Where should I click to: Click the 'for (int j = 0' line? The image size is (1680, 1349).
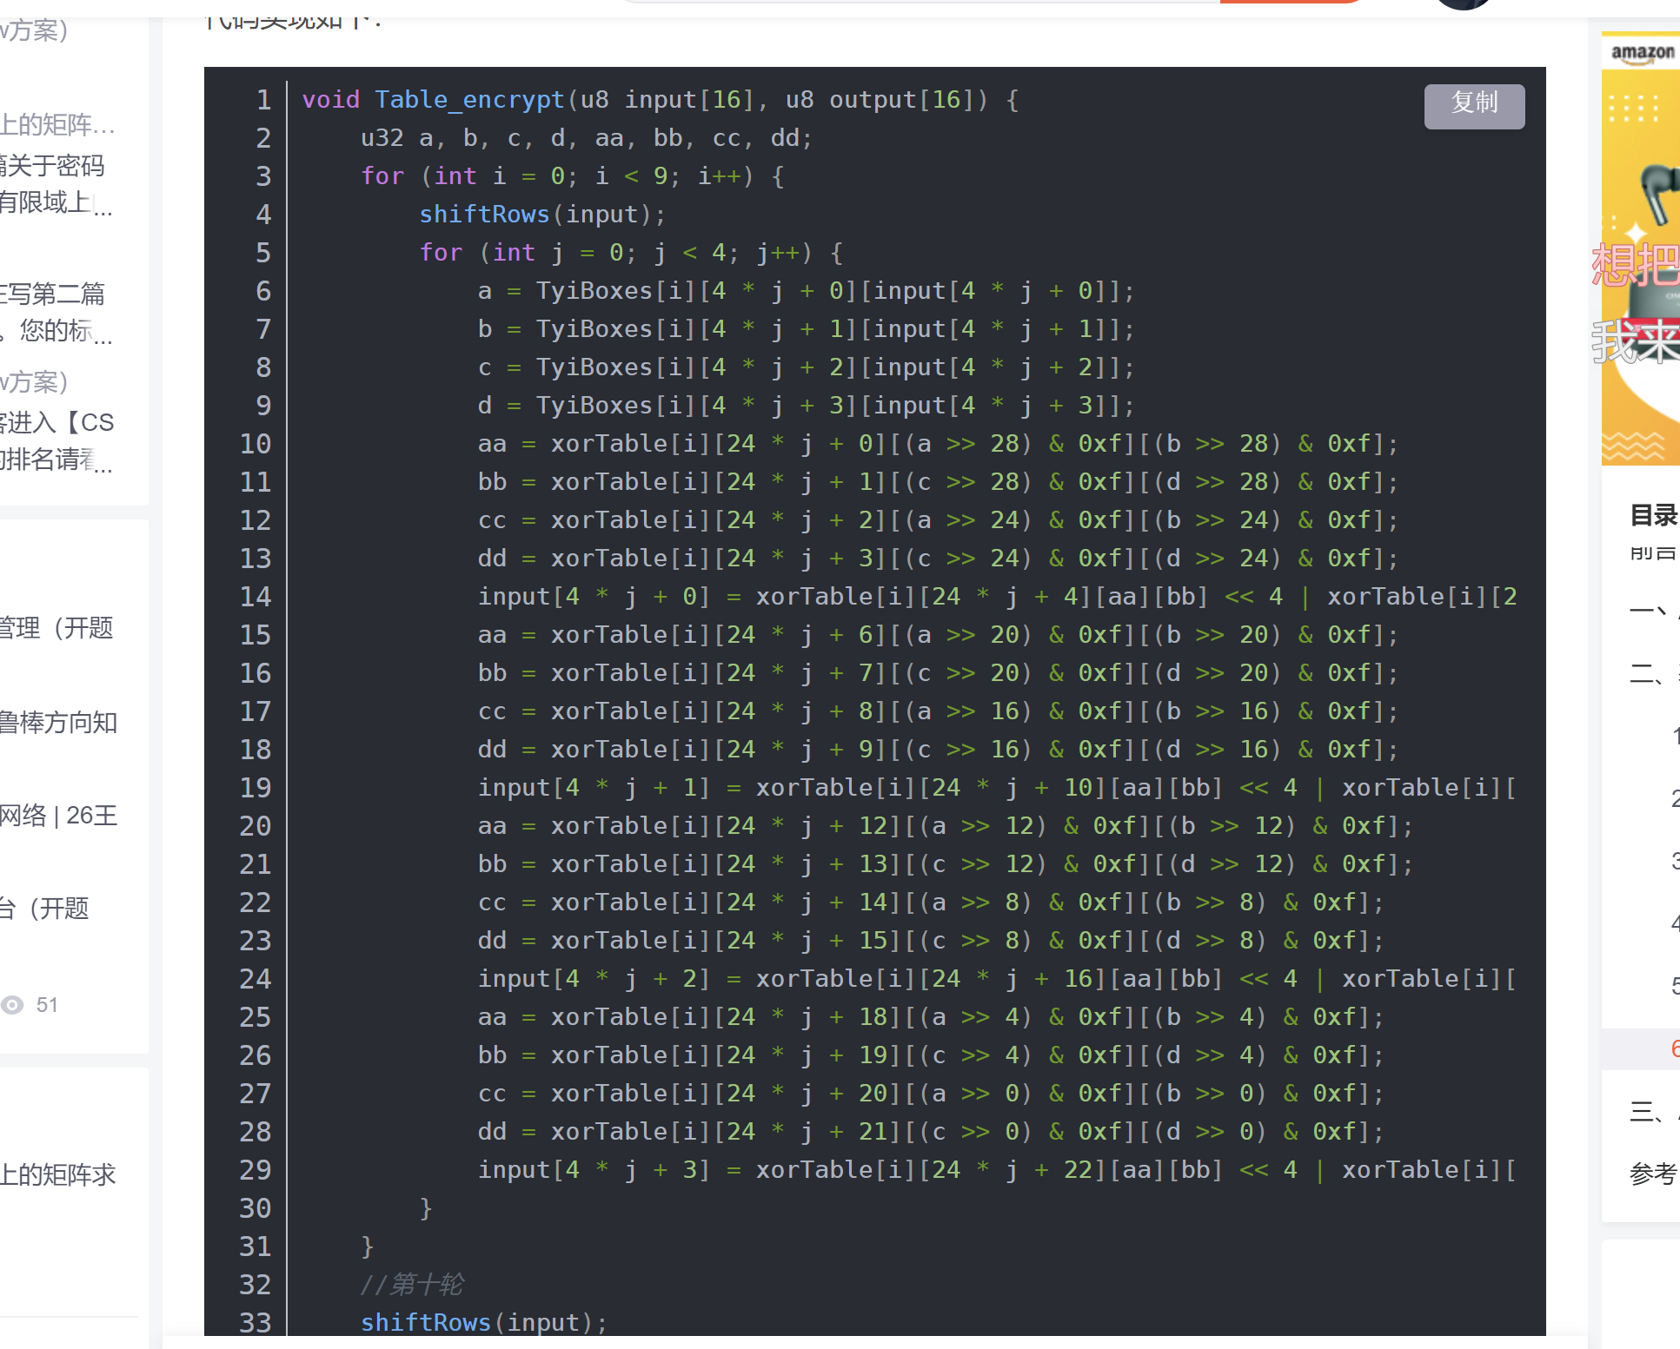coord(631,253)
